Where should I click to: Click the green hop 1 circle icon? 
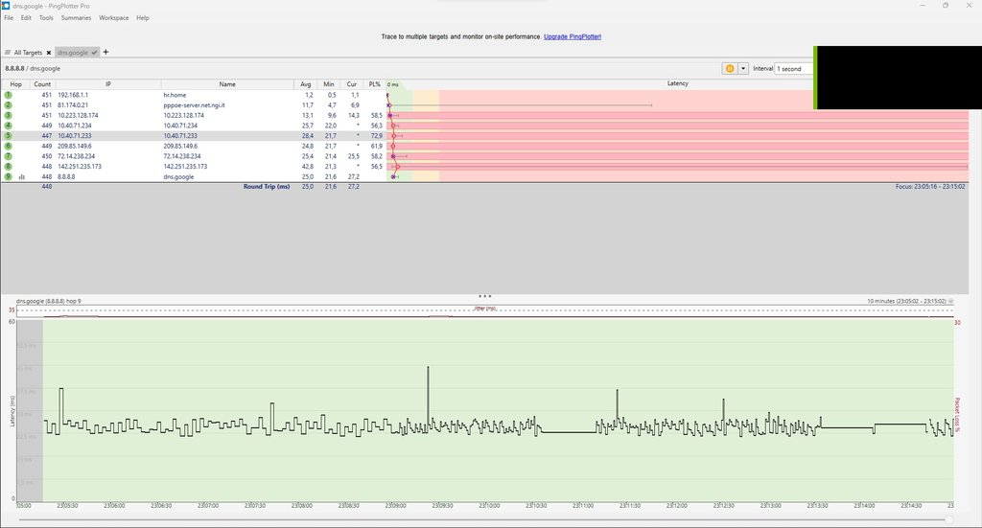point(9,96)
